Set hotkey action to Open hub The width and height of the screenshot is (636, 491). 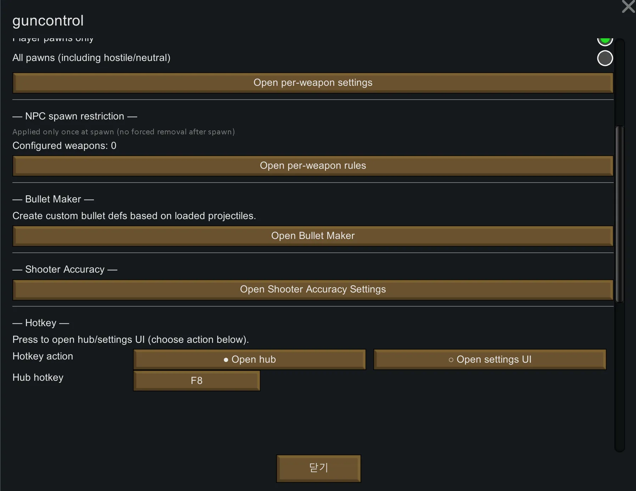[x=250, y=359]
